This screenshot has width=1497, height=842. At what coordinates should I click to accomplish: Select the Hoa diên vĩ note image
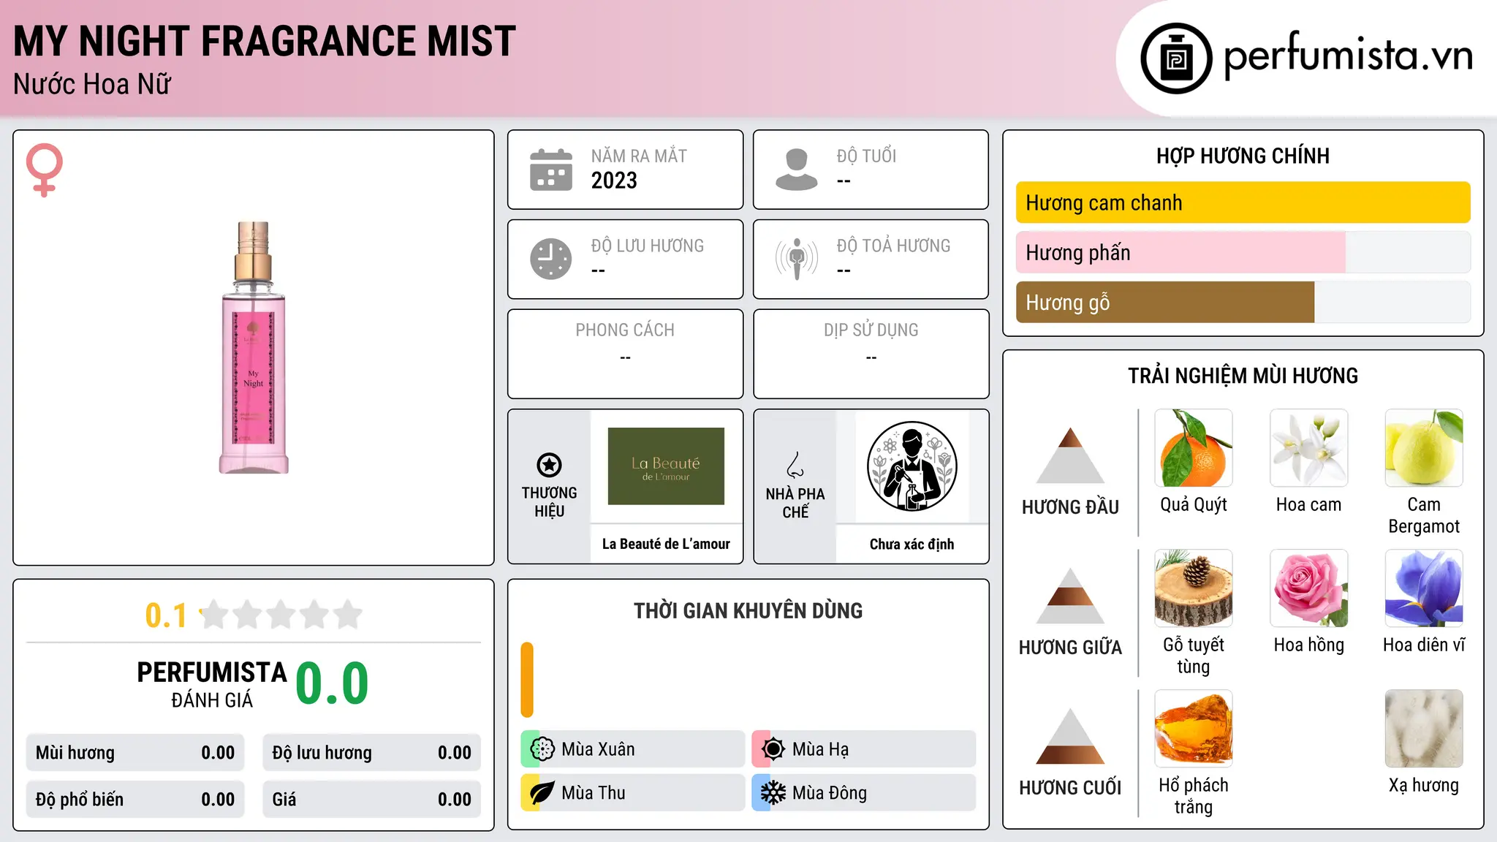[1424, 588]
